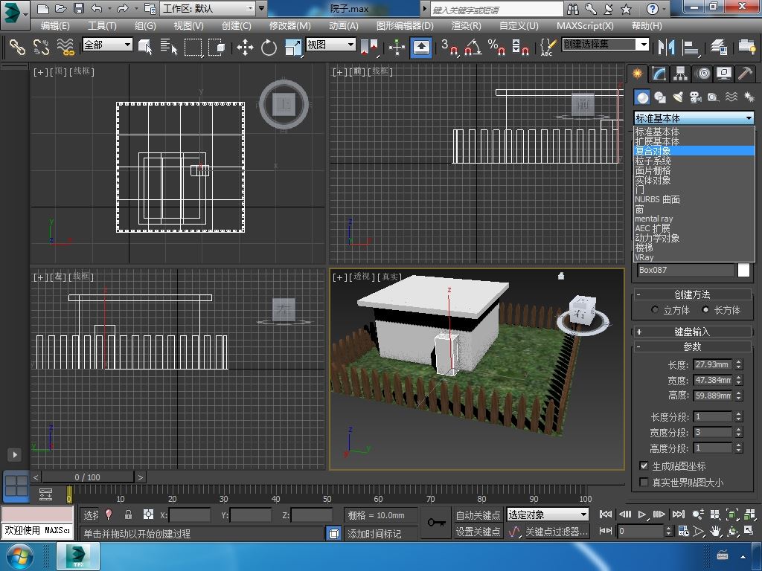The image size is (762, 571).
Task: Switch to the Hierarchy panel tab
Action: pyautogui.click(x=680, y=74)
